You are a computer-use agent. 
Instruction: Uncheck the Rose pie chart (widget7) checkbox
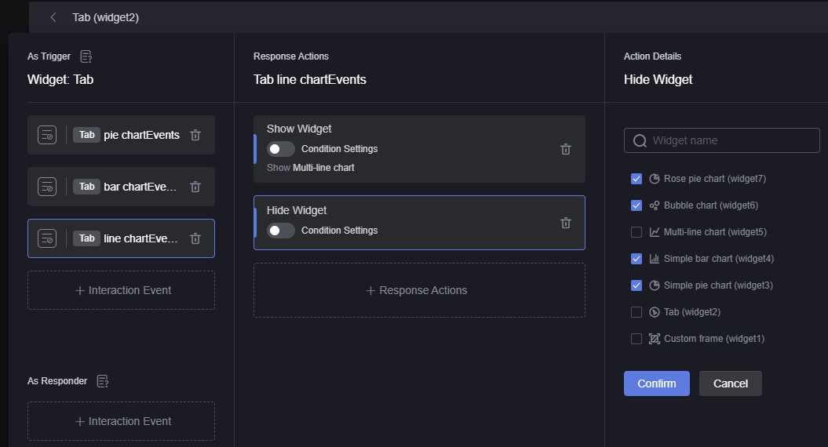click(x=637, y=179)
